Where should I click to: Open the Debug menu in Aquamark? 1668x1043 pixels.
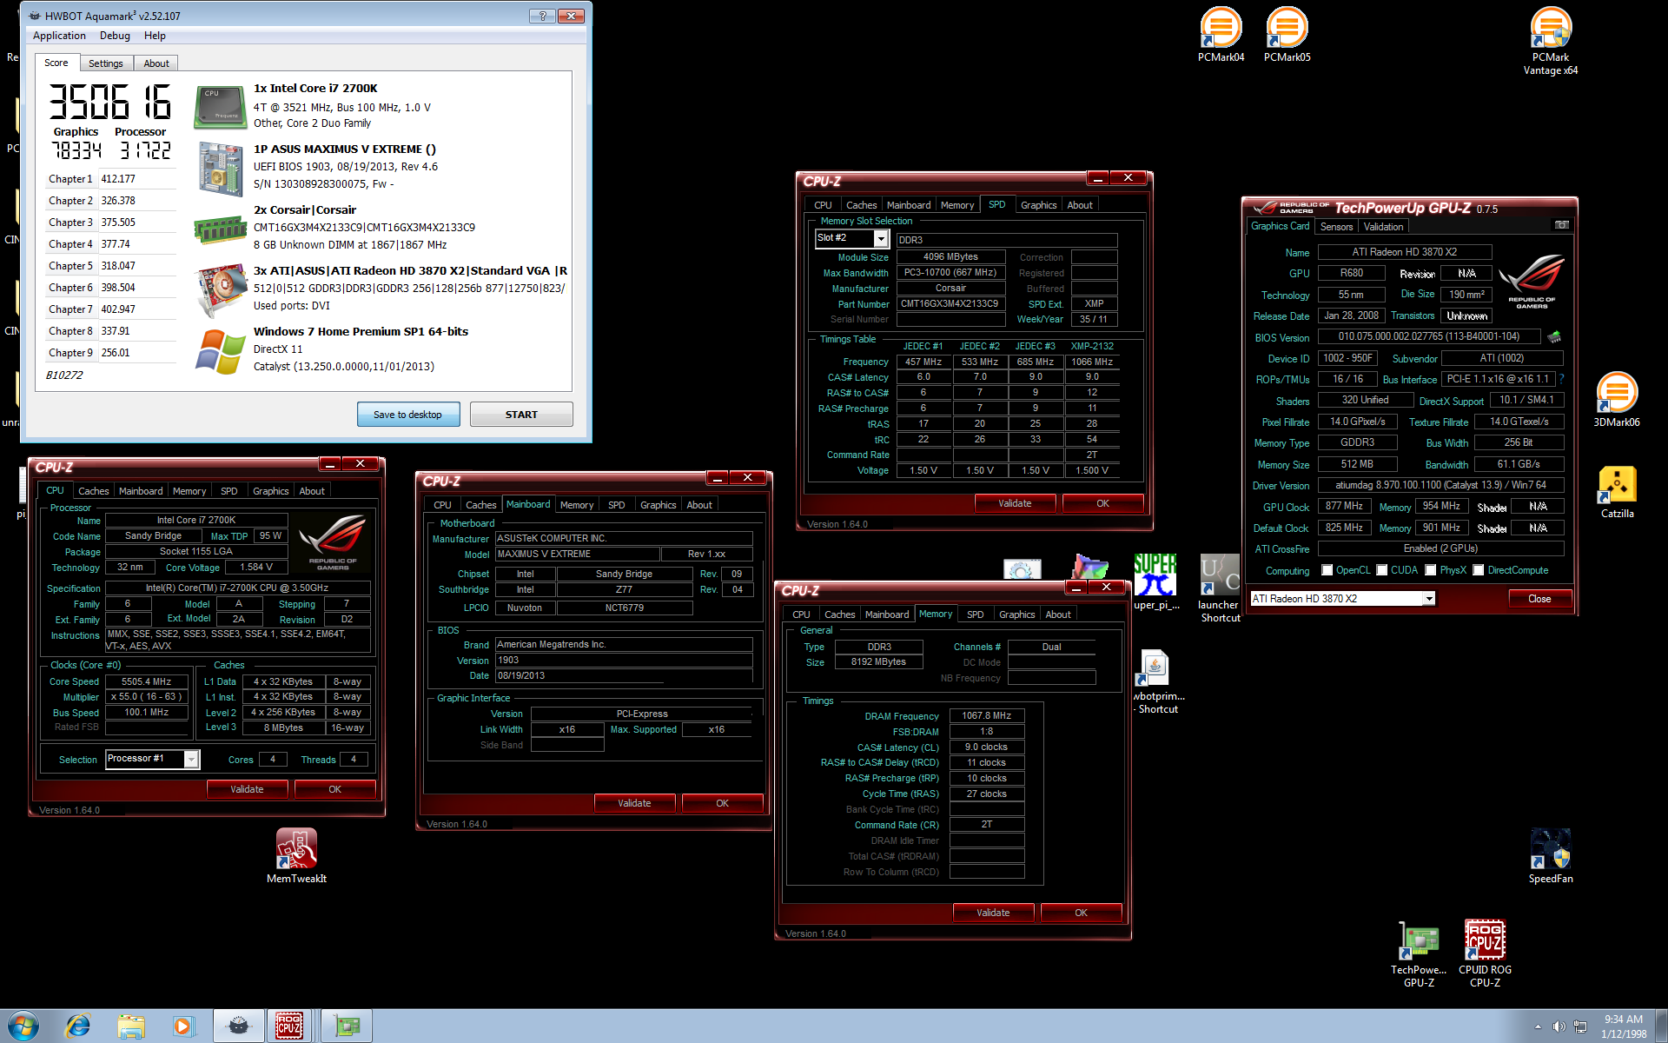coord(115,36)
